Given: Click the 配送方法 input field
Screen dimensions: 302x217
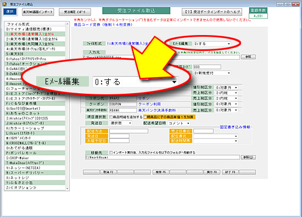Looking at the screenshot, I should click(128, 131).
